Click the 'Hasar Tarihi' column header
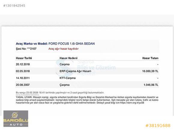The image size is (174, 130). pyautogui.click(x=24, y=58)
